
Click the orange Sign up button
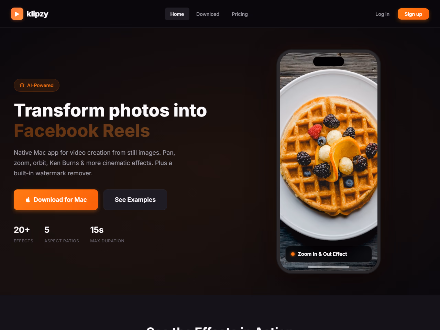[413, 14]
